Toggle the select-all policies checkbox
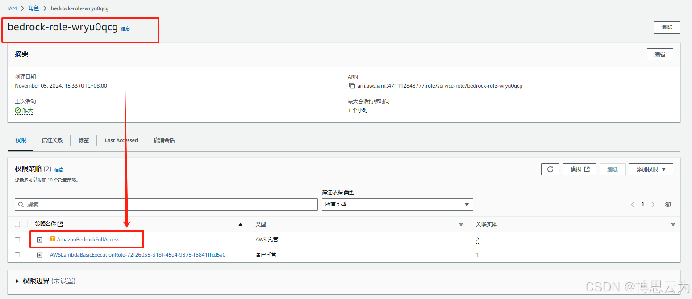Screen dimensions: 692x299 click(x=17, y=224)
